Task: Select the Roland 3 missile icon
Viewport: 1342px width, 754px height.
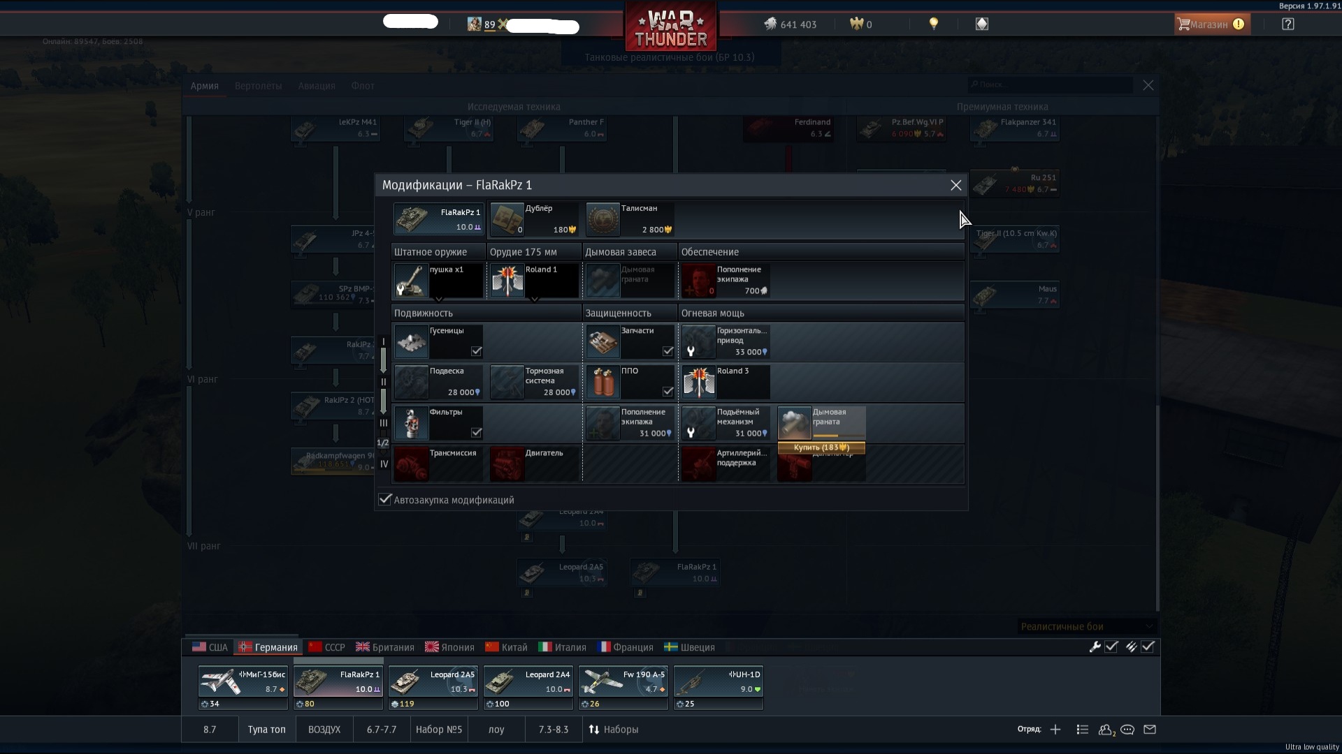Action: click(699, 383)
